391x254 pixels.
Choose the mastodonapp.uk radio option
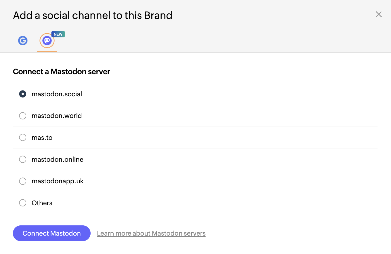[x=23, y=181]
